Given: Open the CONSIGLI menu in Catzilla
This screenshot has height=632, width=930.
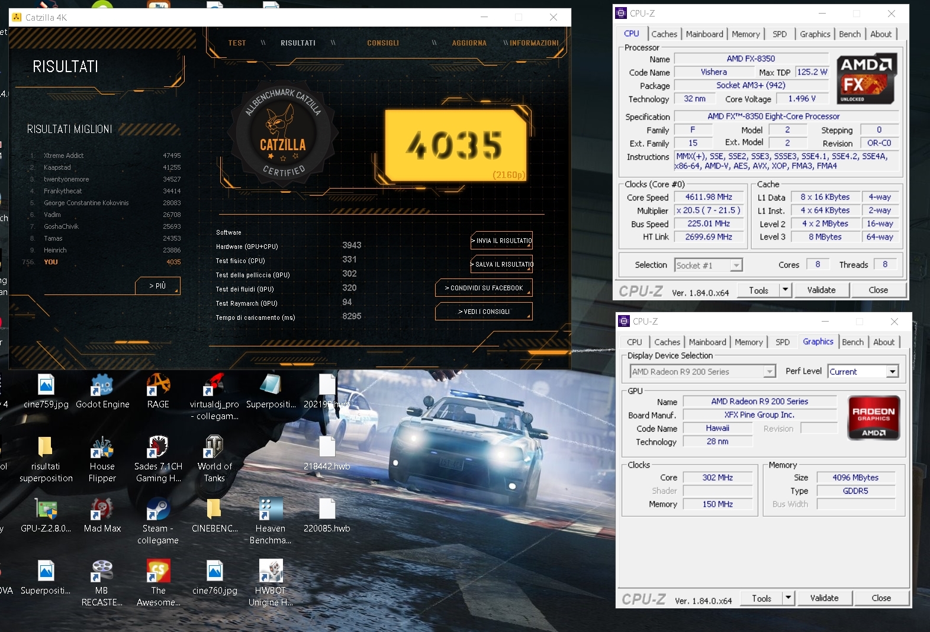Looking at the screenshot, I should tap(383, 43).
